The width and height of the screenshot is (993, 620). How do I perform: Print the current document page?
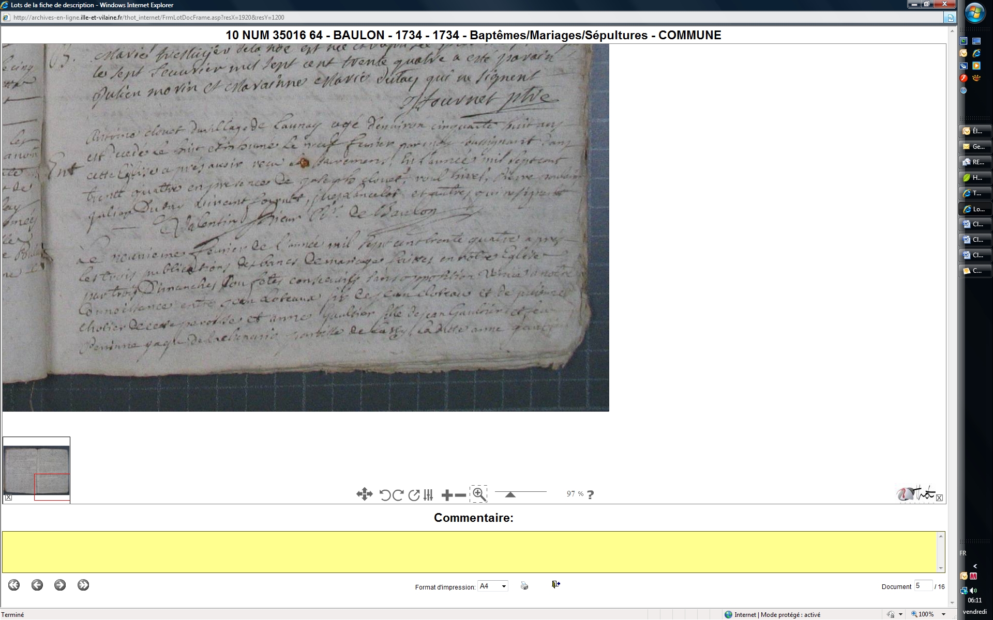click(524, 586)
